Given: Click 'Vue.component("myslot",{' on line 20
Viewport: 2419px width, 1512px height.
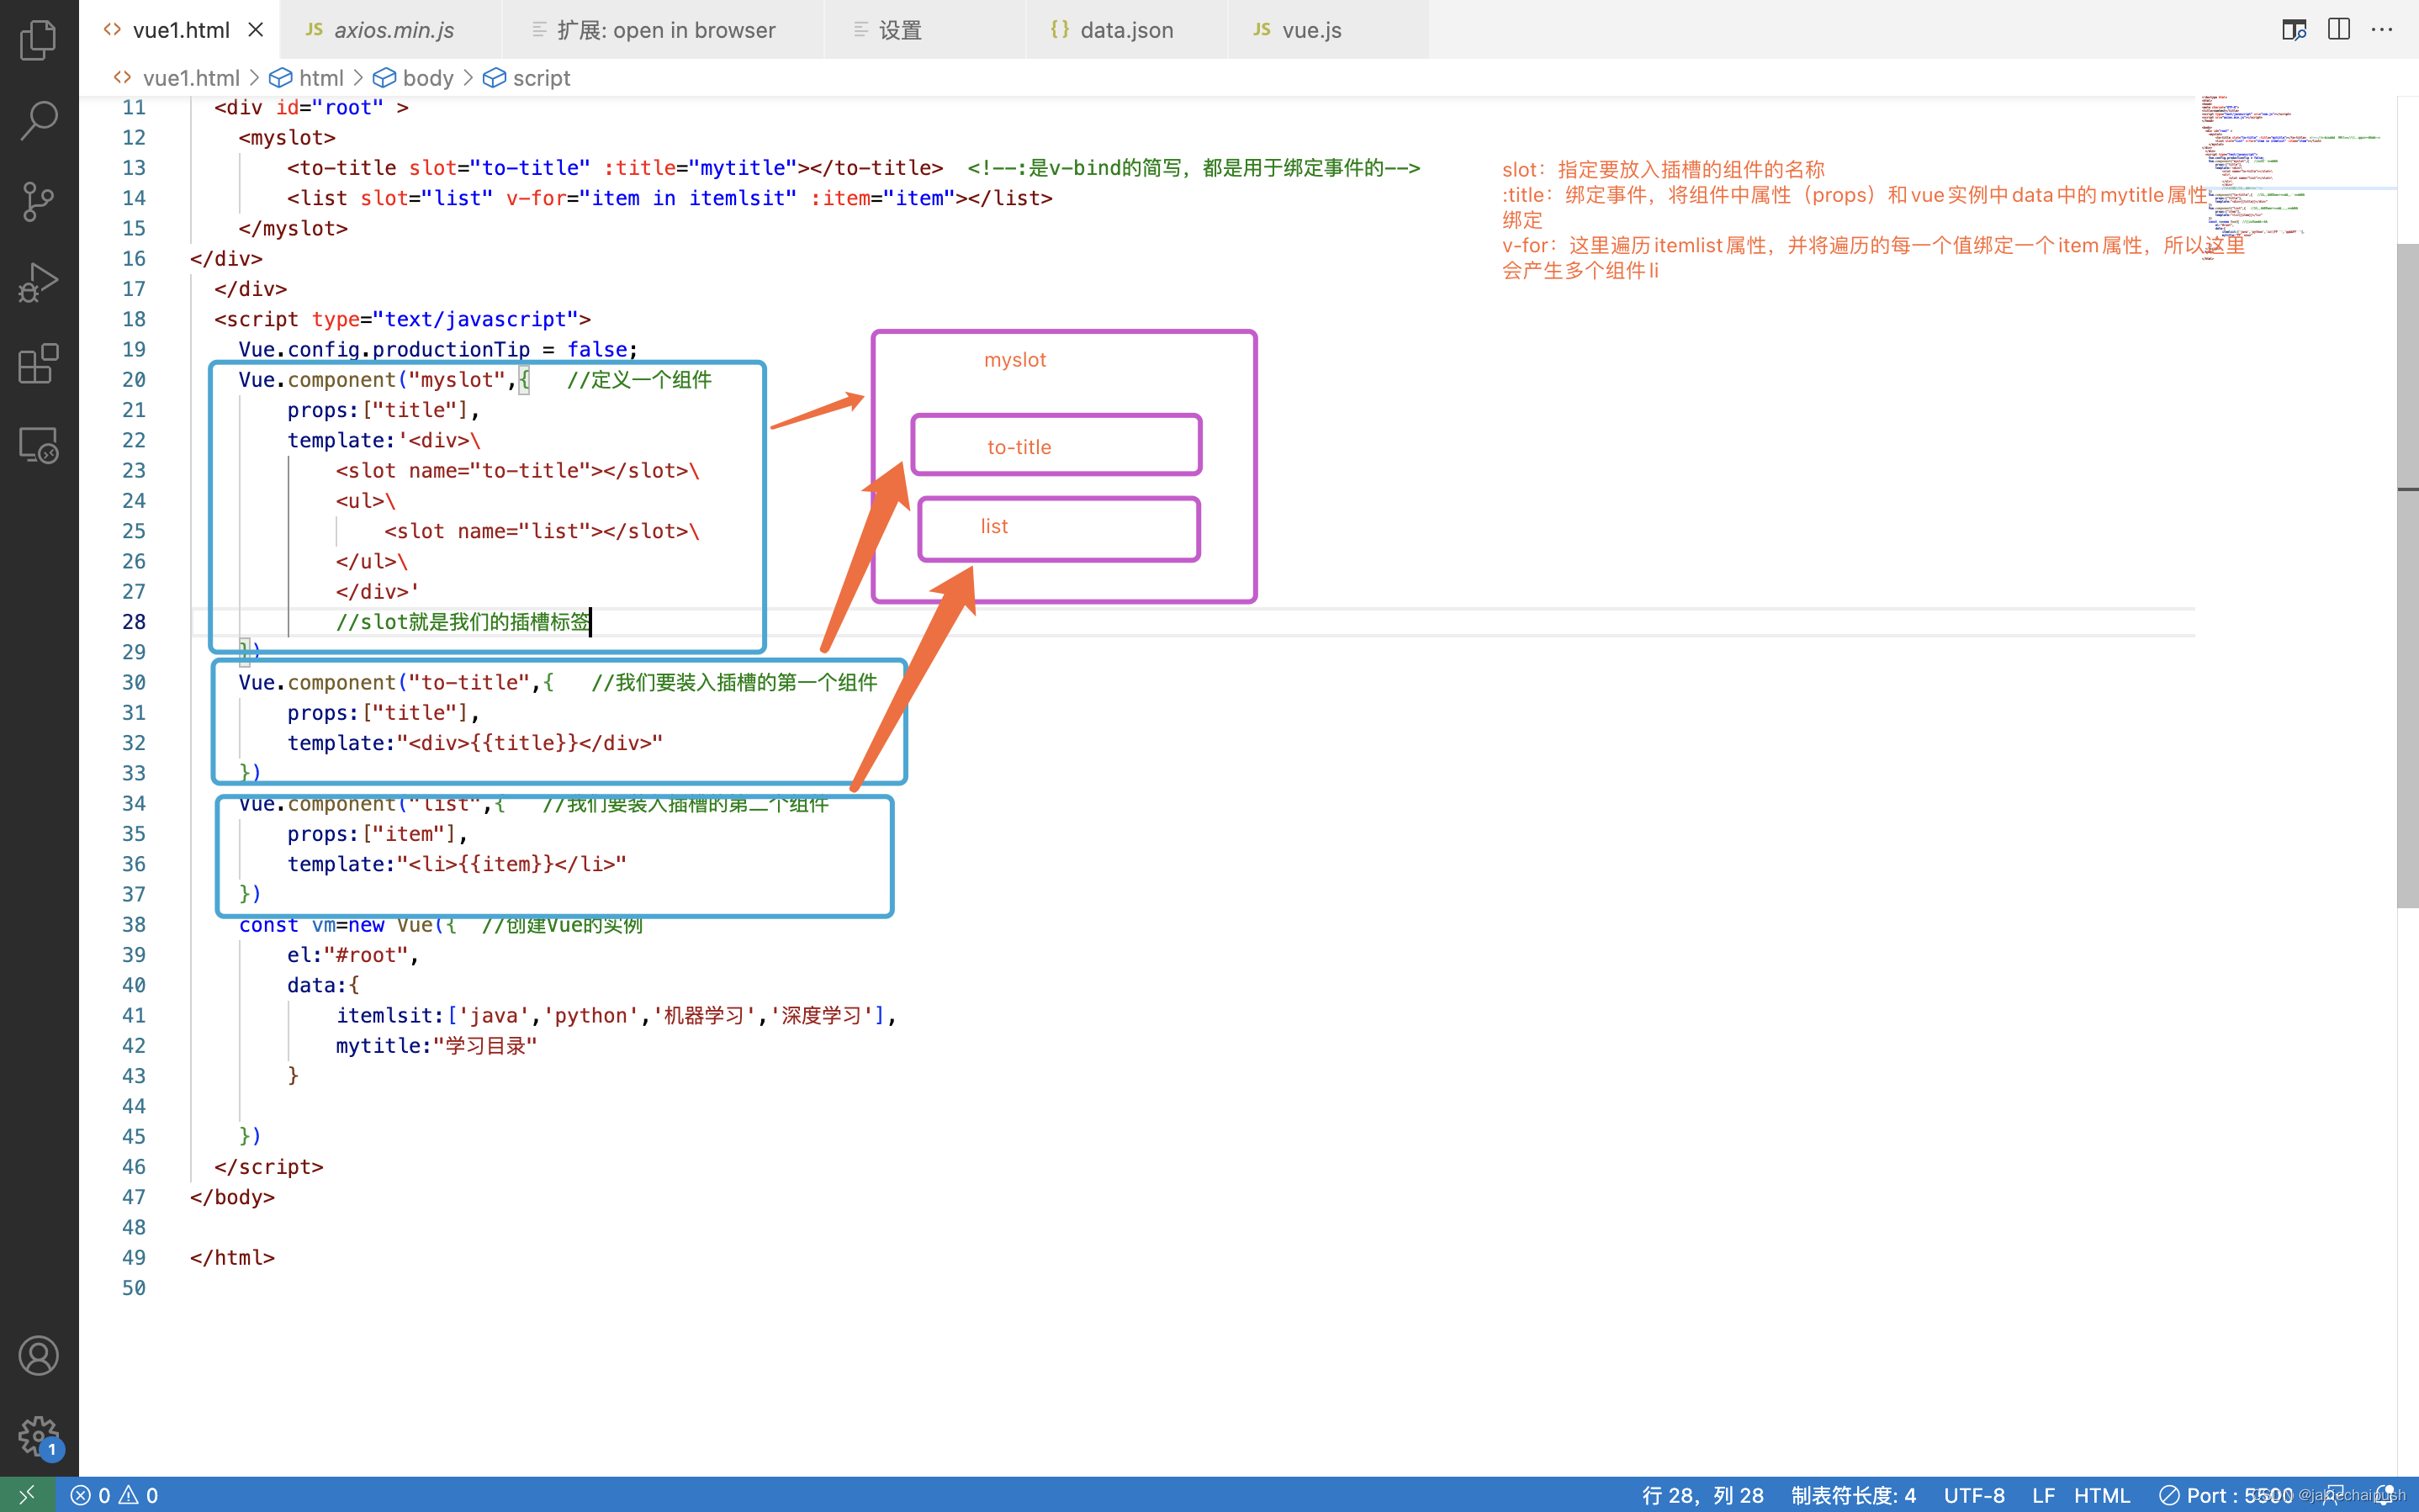Looking at the screenshot, I should [x=384, y=379].
